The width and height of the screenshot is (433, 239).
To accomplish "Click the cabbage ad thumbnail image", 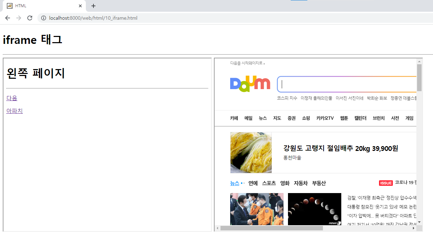I will click(x=251, y=152).
